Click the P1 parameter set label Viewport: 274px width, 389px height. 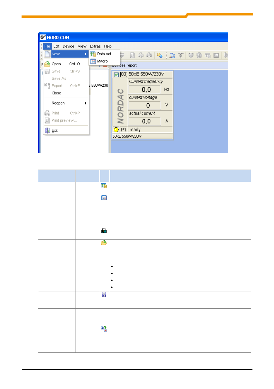click(x=124, y=130)
